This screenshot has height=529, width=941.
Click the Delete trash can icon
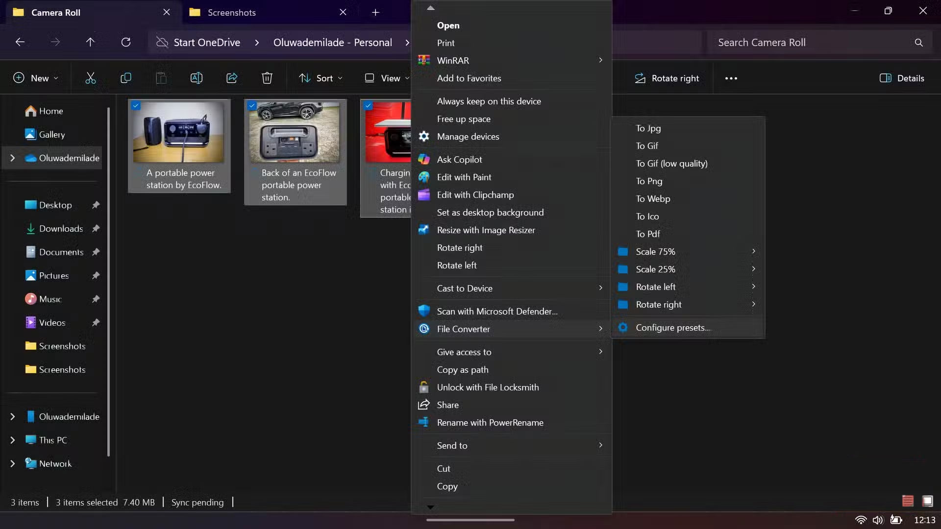pos(267,78)
